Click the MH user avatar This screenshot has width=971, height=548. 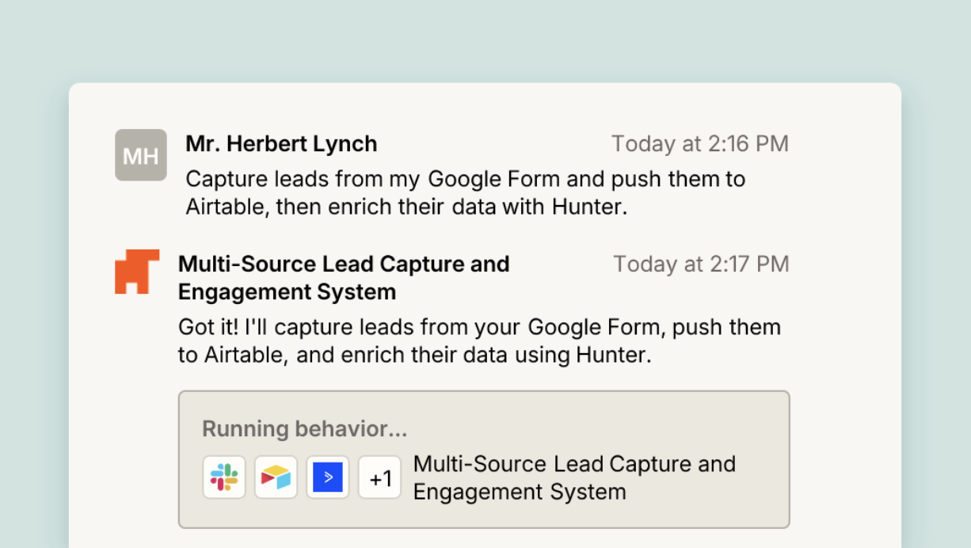tap(140, 155)
